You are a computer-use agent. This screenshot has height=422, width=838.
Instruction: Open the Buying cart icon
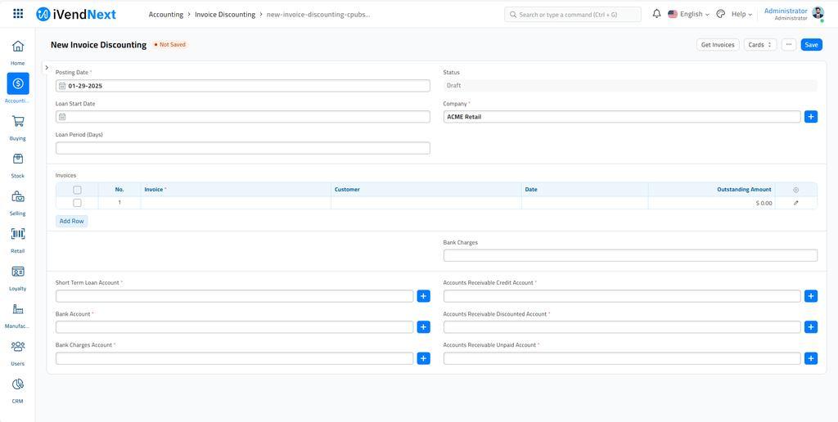pos(18,121)
